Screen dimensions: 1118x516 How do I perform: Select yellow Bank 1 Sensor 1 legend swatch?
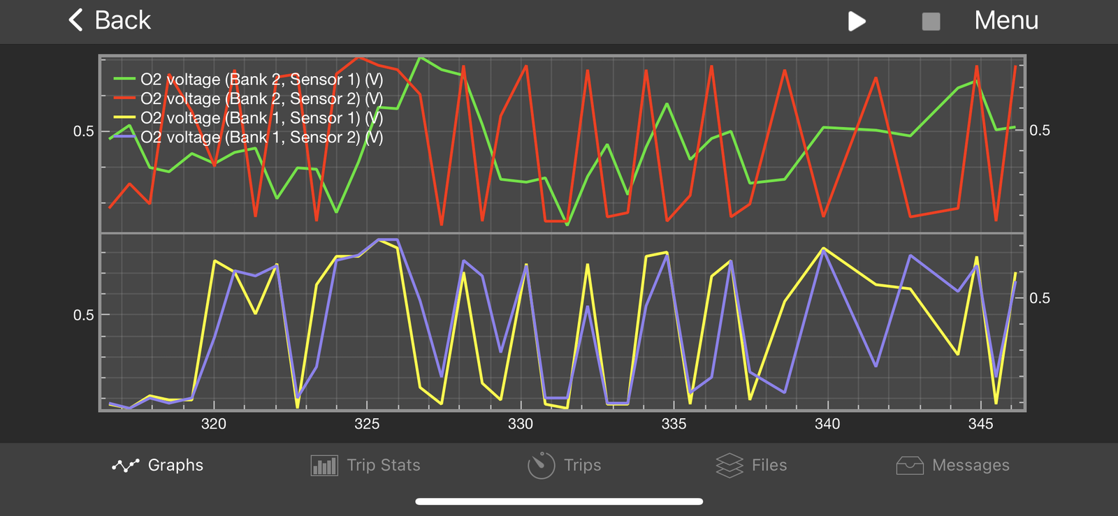(x=124, y=118)
